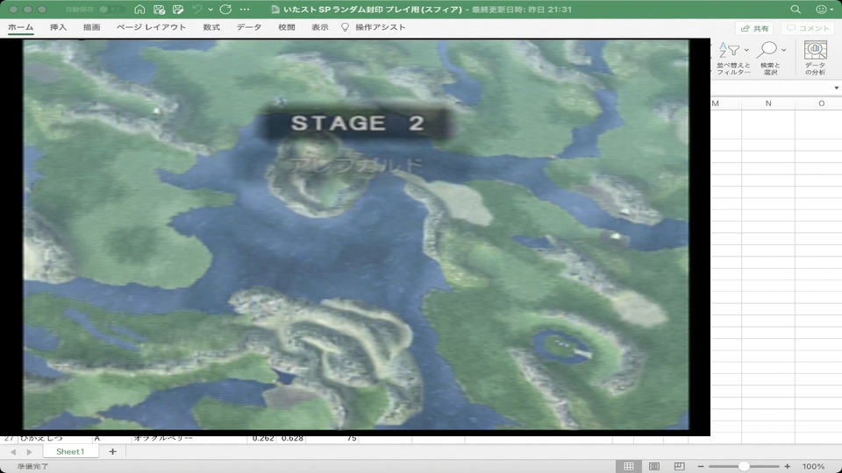Open the データ ribbon tab

(249, 27)
